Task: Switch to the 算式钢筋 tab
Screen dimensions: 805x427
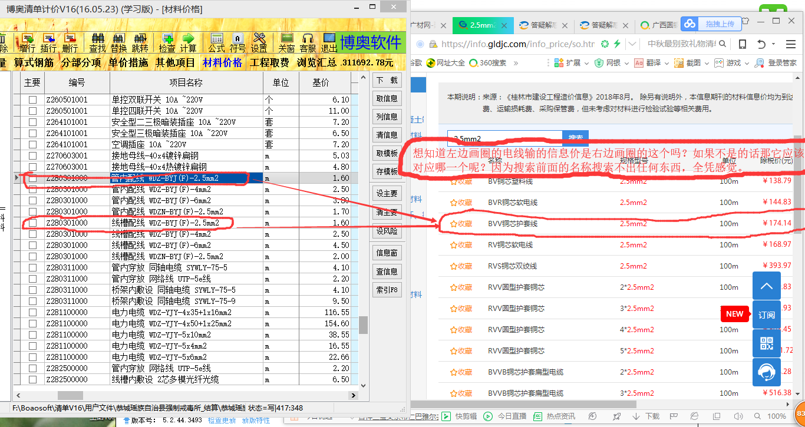Action: pos(34,63)
